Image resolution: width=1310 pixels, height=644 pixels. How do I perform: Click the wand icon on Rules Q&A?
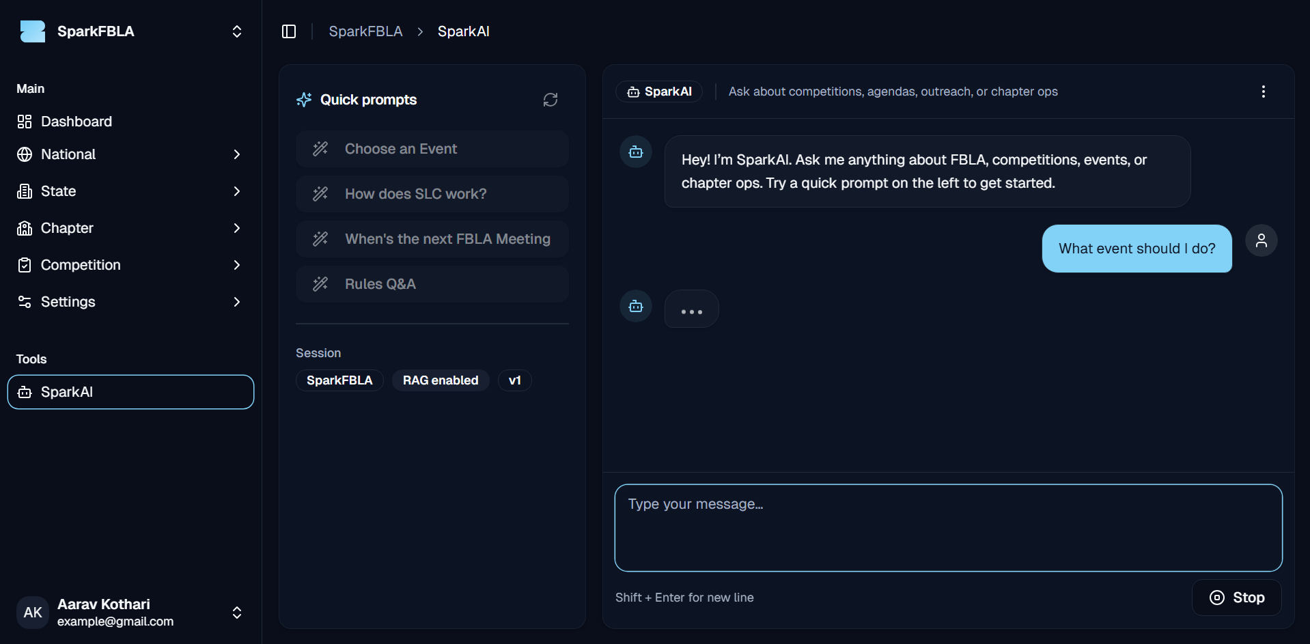320,284
